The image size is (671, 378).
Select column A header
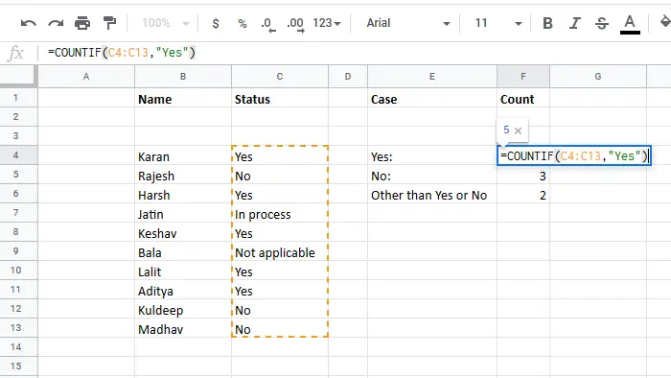pyautogui.click(x=86, y=77)
